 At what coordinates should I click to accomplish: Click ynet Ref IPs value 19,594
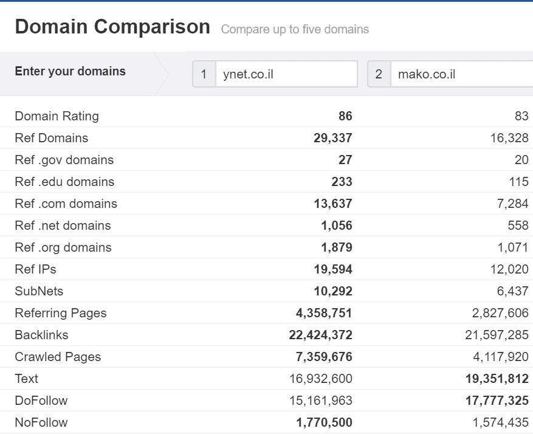pos(333,269)
